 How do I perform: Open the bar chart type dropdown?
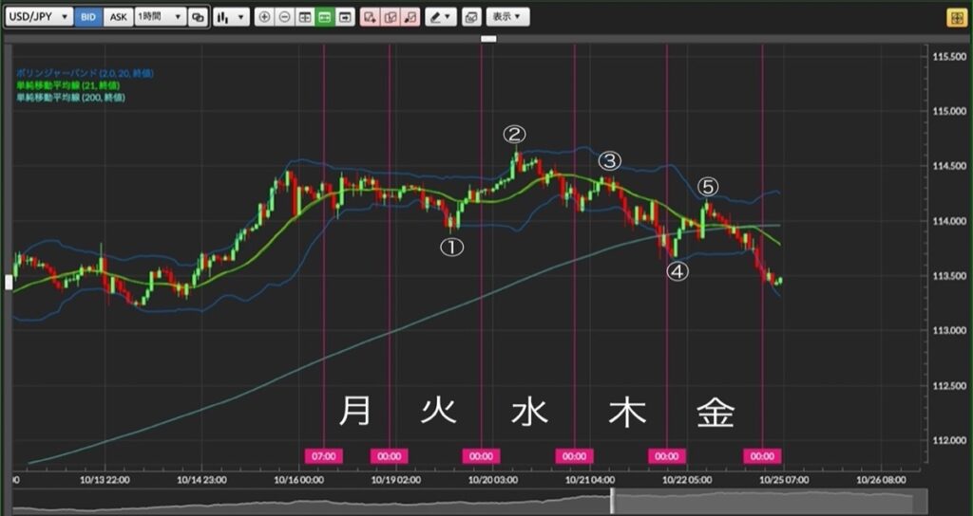point(232,17)
